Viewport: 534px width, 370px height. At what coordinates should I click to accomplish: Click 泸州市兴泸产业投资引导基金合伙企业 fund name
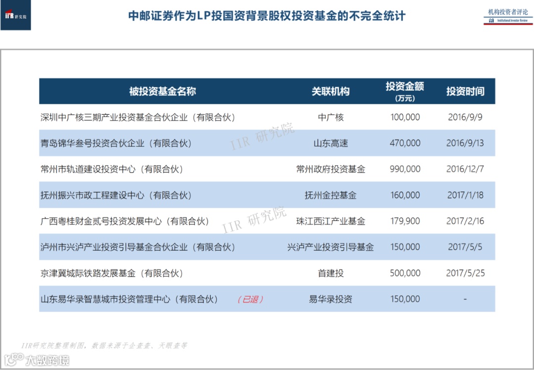[x=138, y=247]
